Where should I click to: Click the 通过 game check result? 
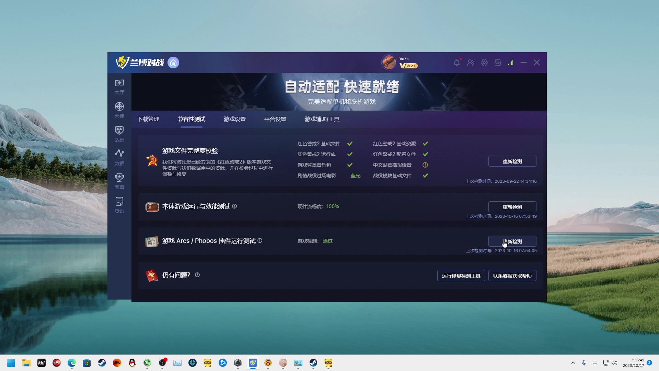(x=328, y=241)
